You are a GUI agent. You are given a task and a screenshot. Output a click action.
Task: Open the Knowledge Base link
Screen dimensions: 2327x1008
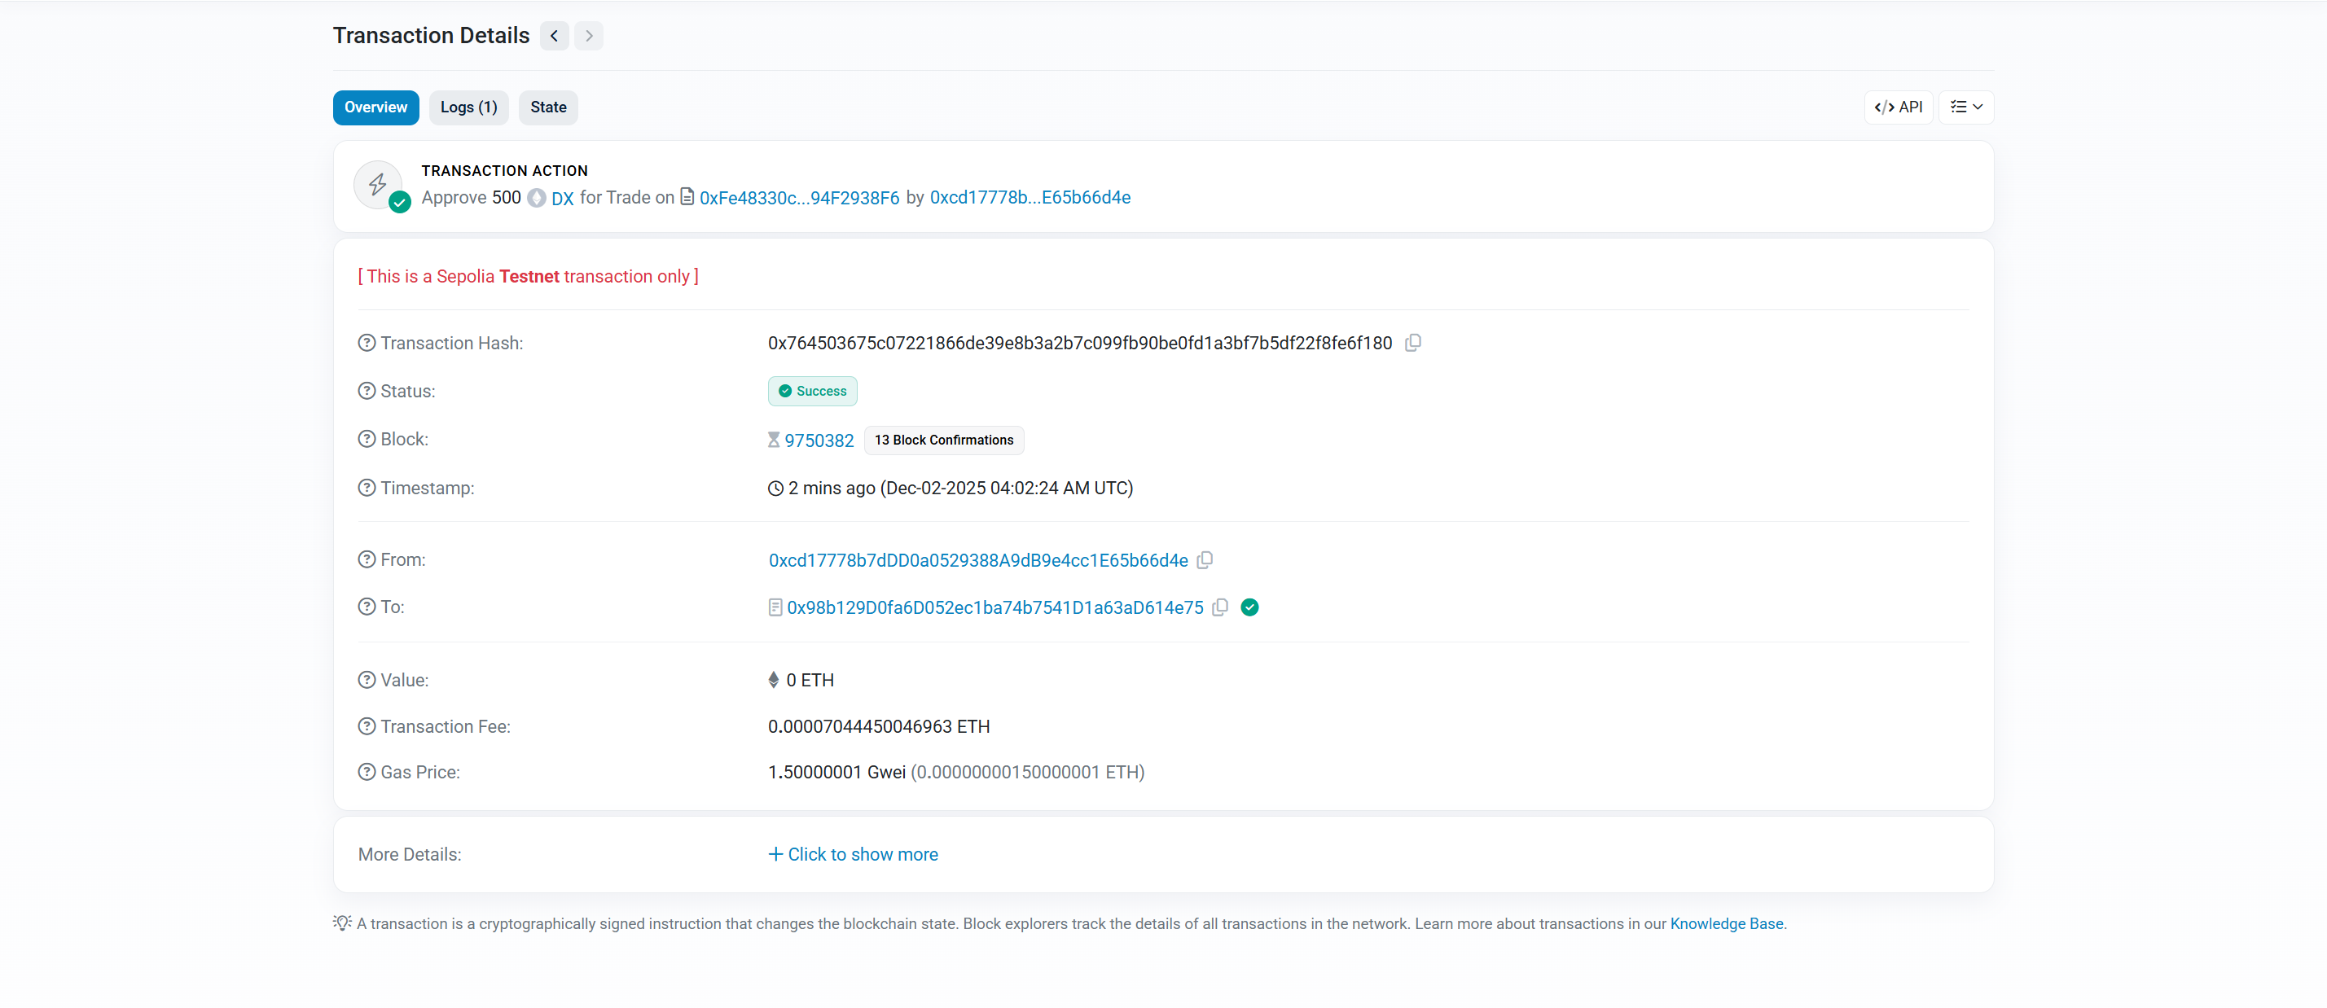click(1726, 924)
